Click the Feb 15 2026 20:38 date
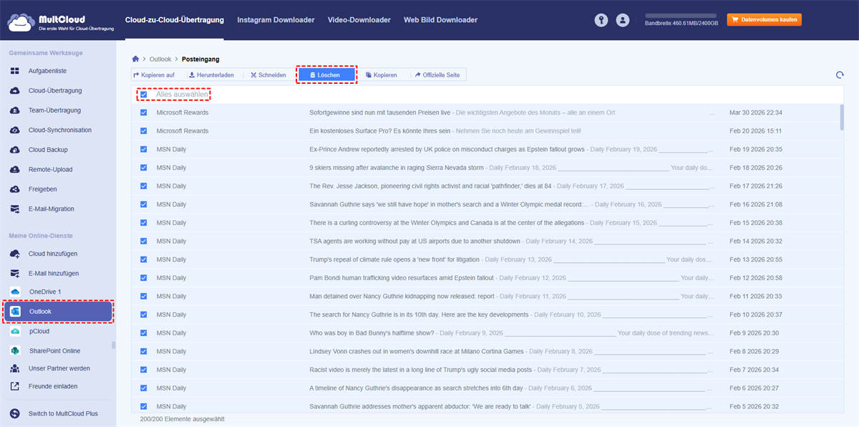Image resolution: width=859 pixels, height=427 pixels. pos(755,223)
